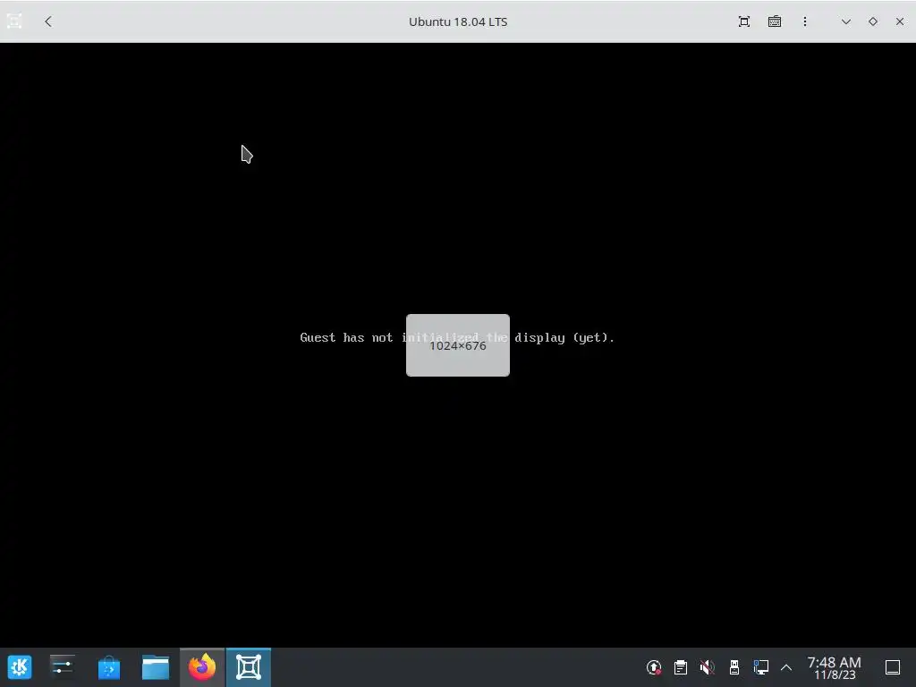916x687 pixels.
Task: Open the 7:48 AM clock calendar
Action: (x=835, y=667)
